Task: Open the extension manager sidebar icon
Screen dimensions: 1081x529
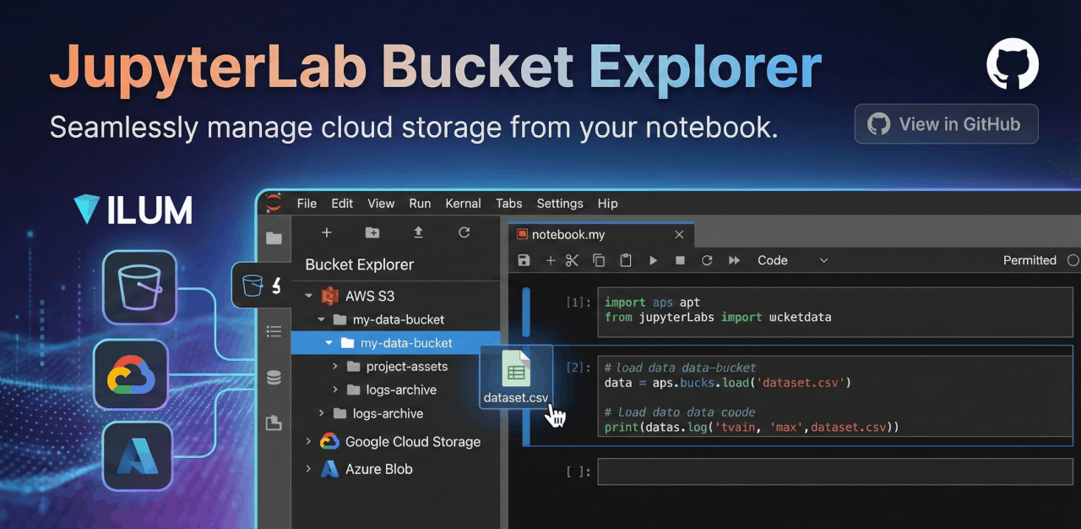Action: (274, 423)
